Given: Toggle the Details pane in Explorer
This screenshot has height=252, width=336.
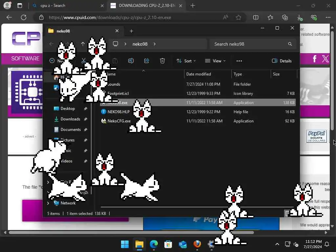Looking at the screenshot, I should [x=282, y=61].
